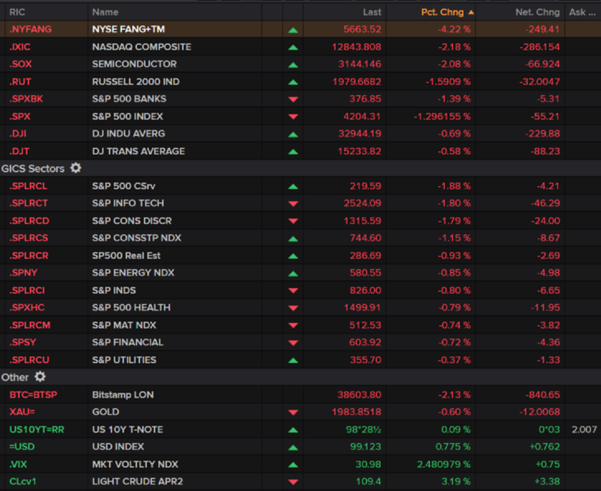601x491 pixels.
Task: Click the up arrow icon on DJ INDU AVERG row
Action: click(293, 133)
